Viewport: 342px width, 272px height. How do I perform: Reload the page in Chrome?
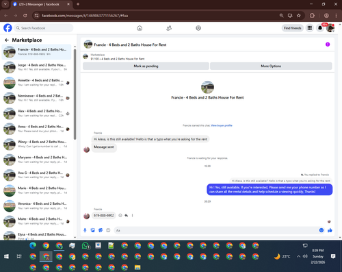[25, 16]
